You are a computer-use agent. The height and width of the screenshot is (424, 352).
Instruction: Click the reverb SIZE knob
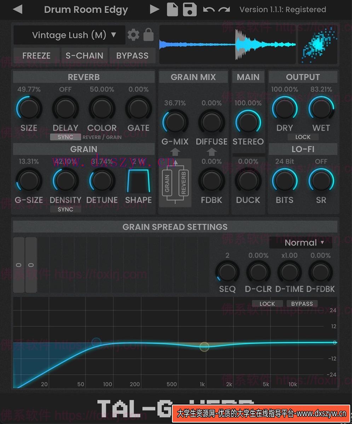29,108
